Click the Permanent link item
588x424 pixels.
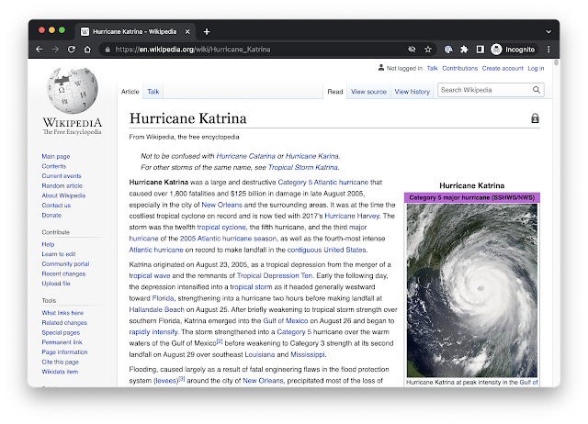click(62, 342)
